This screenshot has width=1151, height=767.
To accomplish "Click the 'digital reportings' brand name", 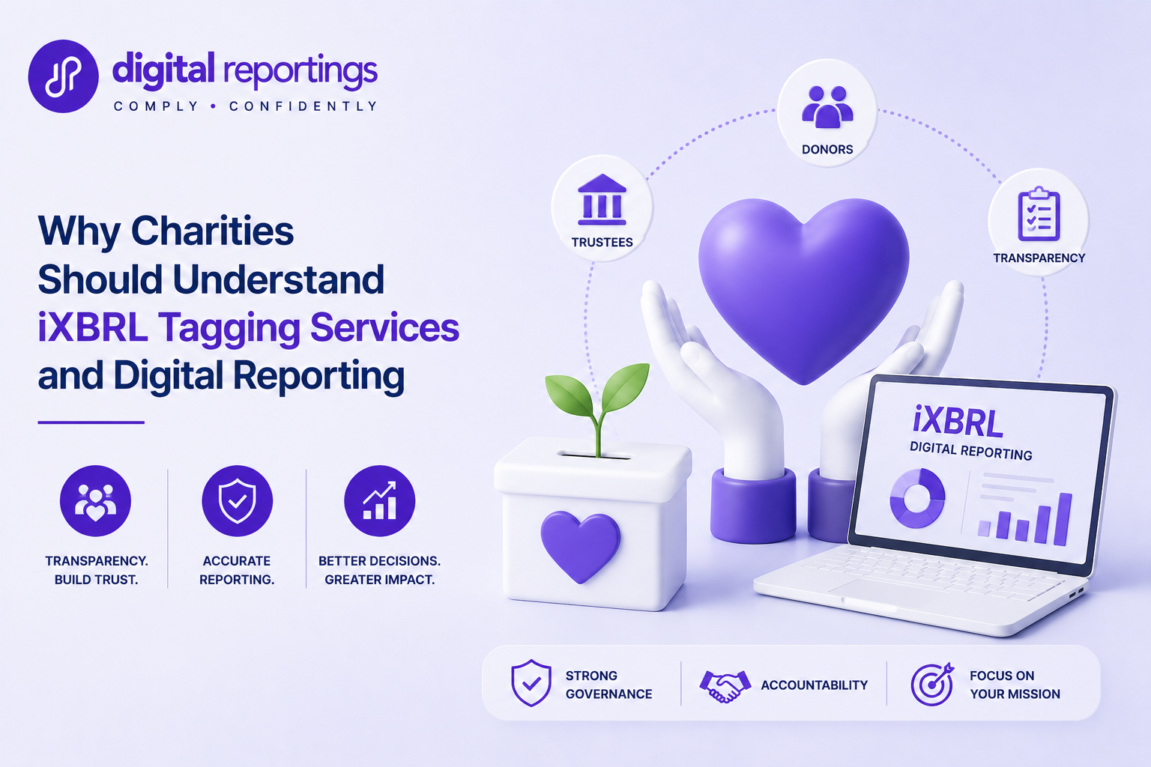I will coord(245,70).
